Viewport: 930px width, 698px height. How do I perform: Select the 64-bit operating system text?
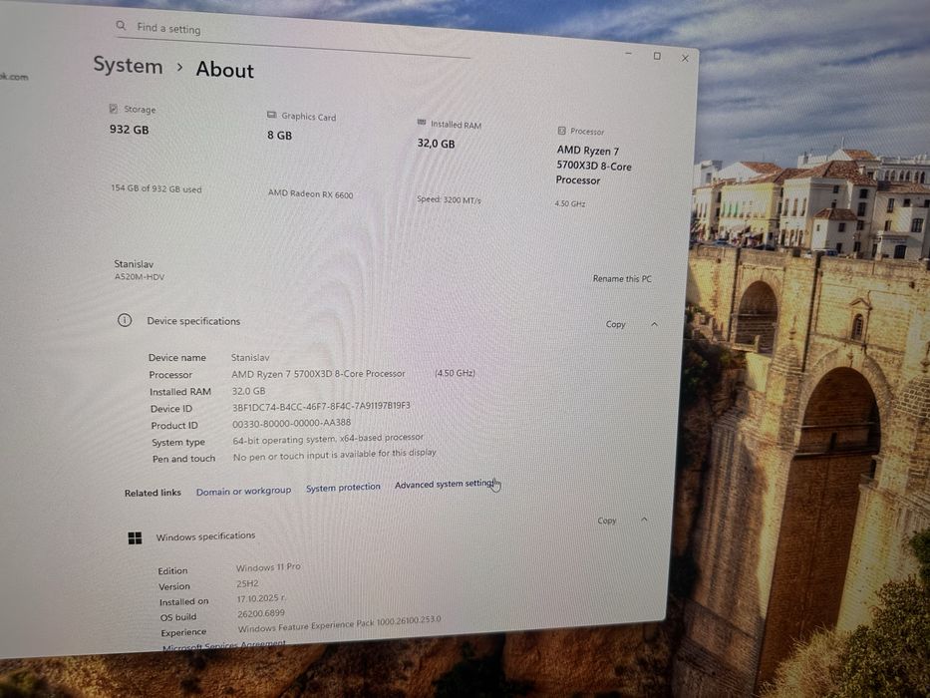328,439
